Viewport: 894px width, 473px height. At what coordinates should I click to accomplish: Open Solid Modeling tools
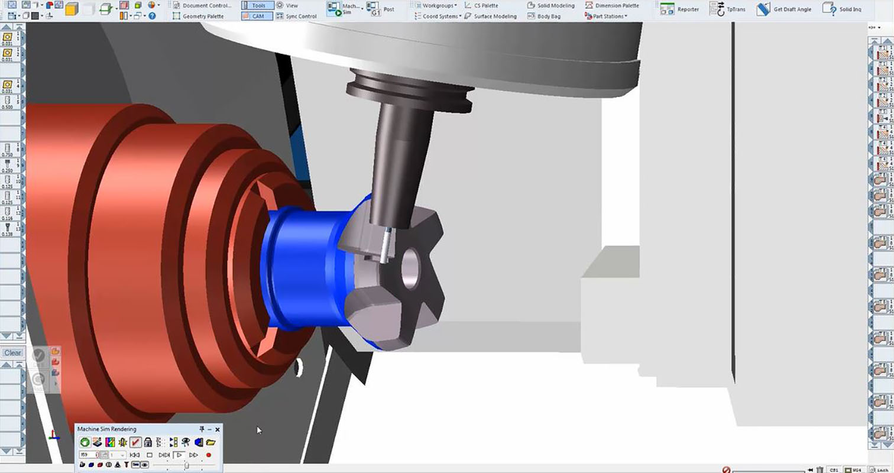tap(550, 5)
